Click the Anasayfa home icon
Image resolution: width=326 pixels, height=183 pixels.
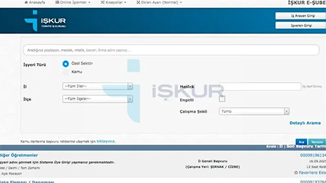[26, 2]
